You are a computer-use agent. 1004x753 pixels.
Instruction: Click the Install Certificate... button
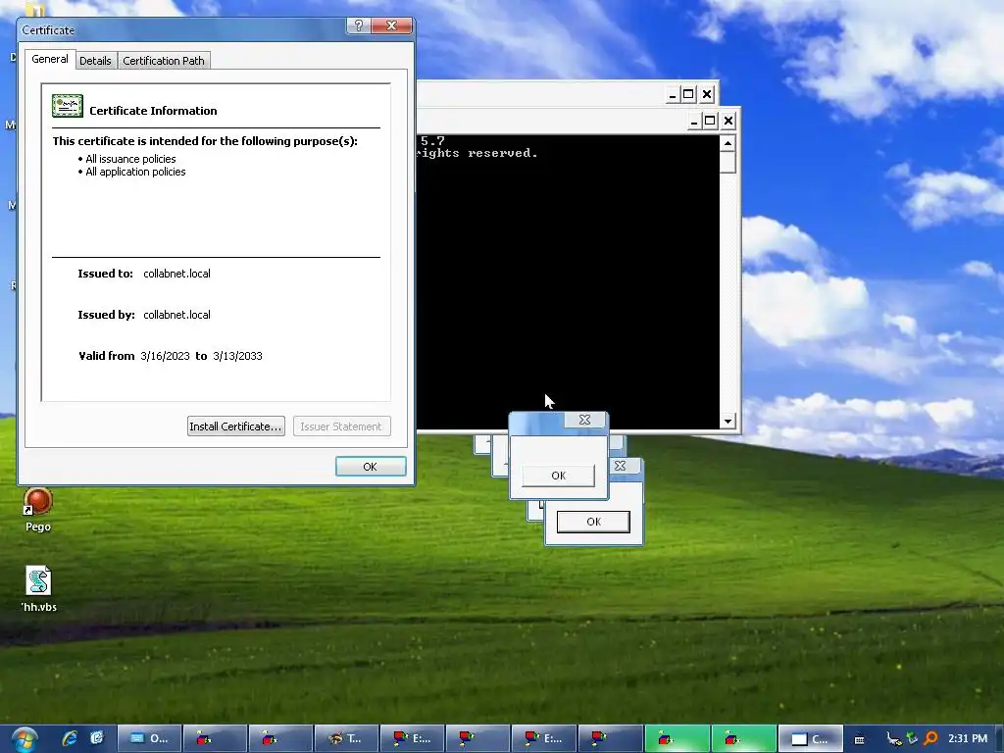(235, 427)
